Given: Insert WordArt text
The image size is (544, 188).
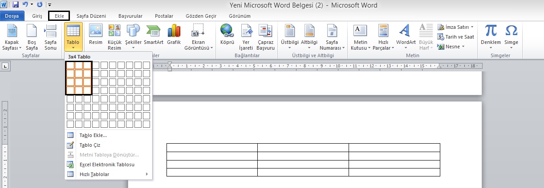Looking at the screenshot, I should click(x=406, y=37).
